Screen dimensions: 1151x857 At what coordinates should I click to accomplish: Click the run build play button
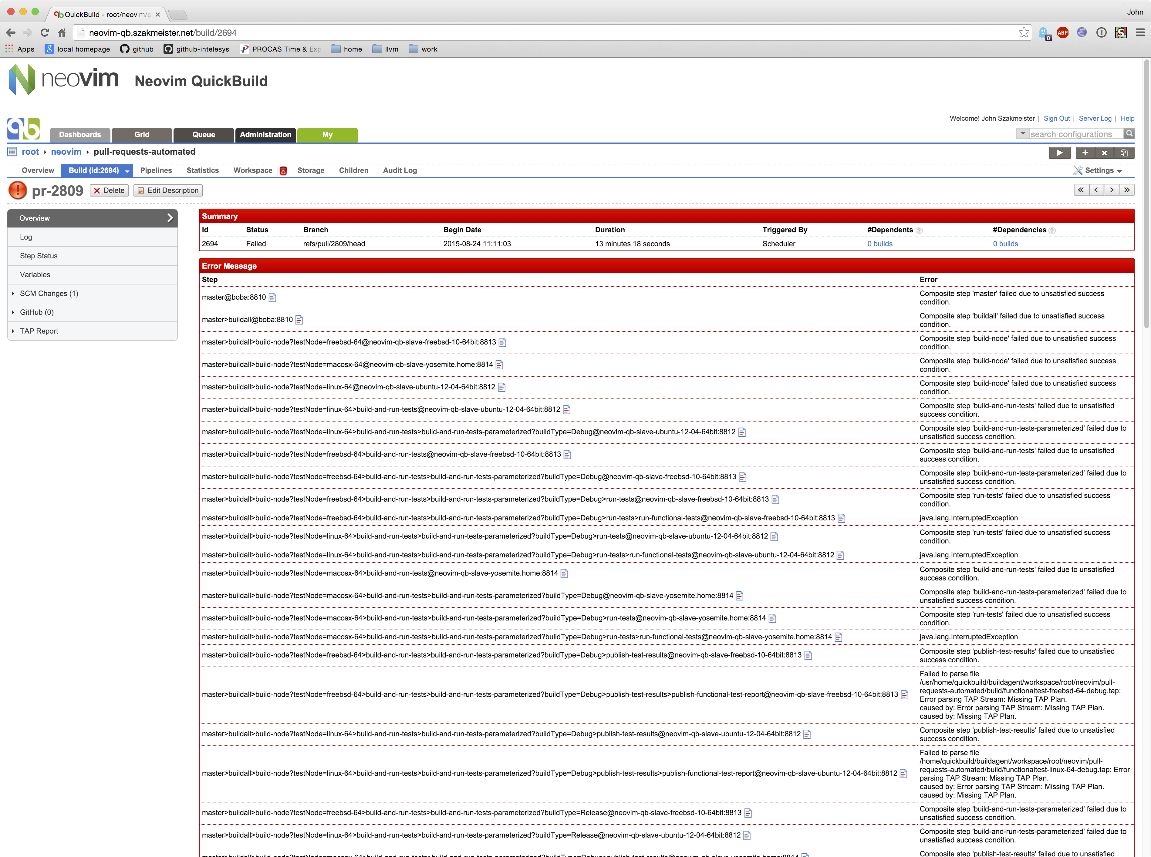point(1059,153)
